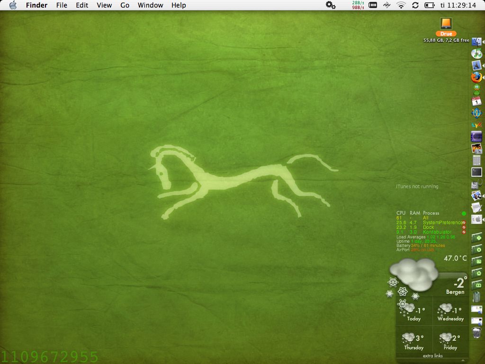The height and width of the screenshot is (364, 485).
Task: Select the Friday forecast cell
Action: coord(451,340)
